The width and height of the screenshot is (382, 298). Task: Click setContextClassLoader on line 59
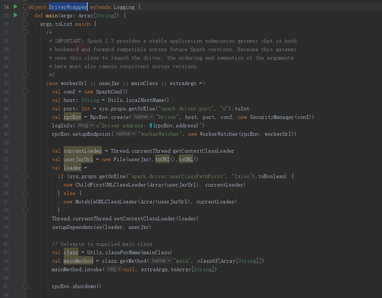pyautogui.click(x=144, y=219)
